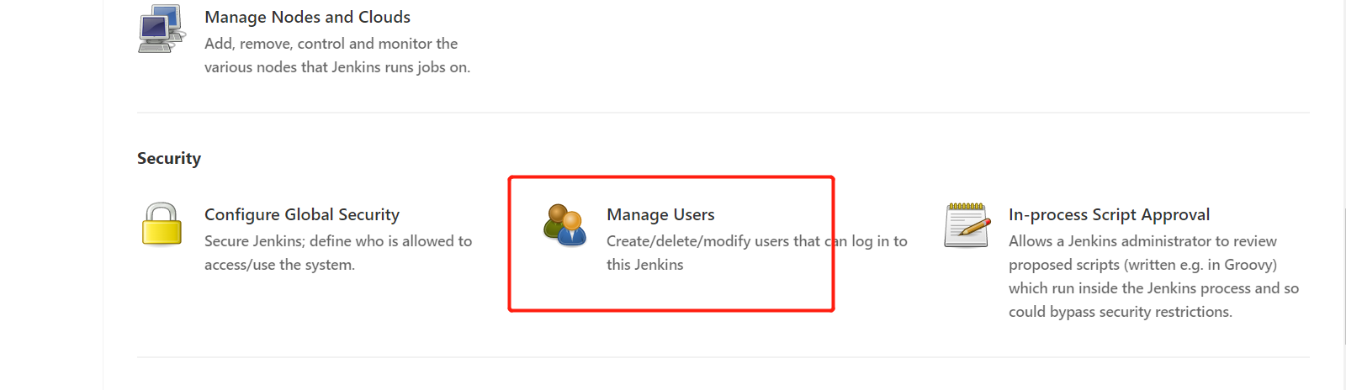Image resolution: width=1346 pixels, height=390 pixels.
Task: Click the text 'Allows a Jenkins administrator to review'
Action: point(1142,241)
